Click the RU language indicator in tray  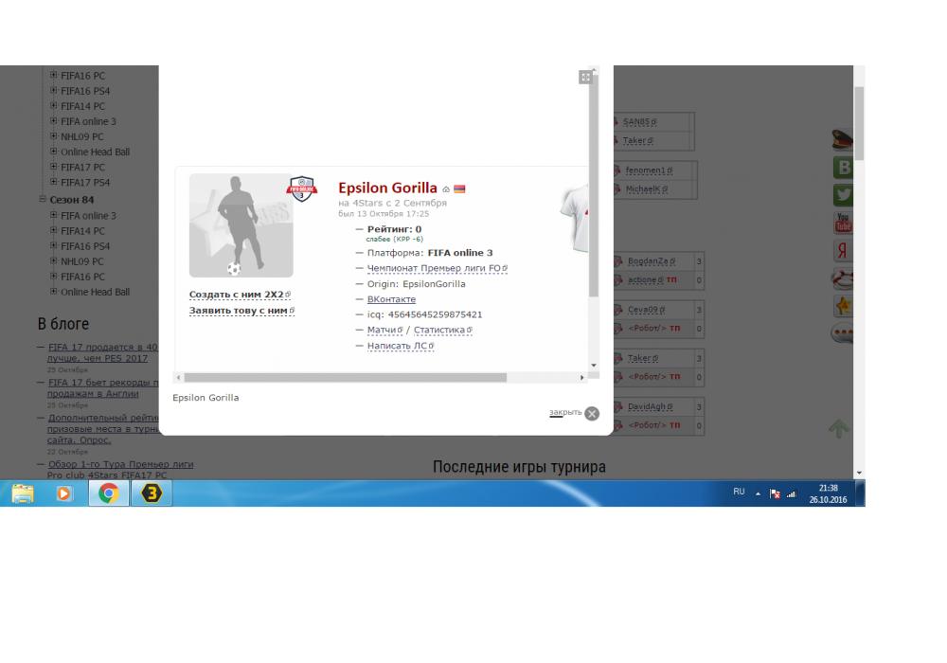(741, 493)
